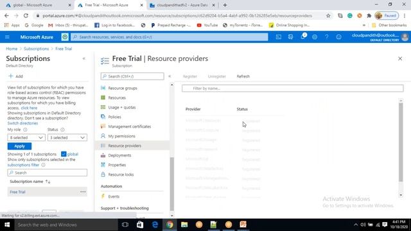The image size is (411, 231).
Task: Click Unregister in the providers toolbar
Action: pyautogui.click(x=216, y=76)
